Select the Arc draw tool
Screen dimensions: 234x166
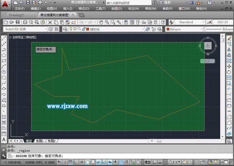(4, 66)
